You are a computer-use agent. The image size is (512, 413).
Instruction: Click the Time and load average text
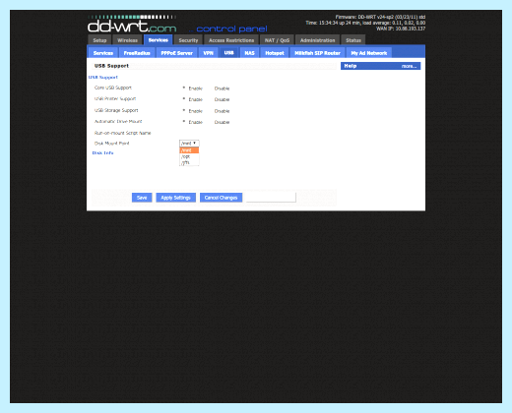tap(365, 23)
